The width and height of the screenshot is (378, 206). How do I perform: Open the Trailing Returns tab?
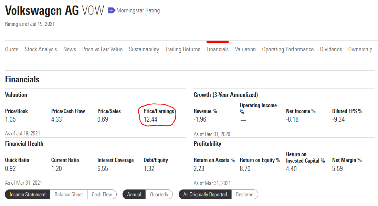click(x=183, y=49)
